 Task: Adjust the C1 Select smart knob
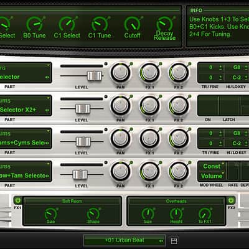coord(67,24)
